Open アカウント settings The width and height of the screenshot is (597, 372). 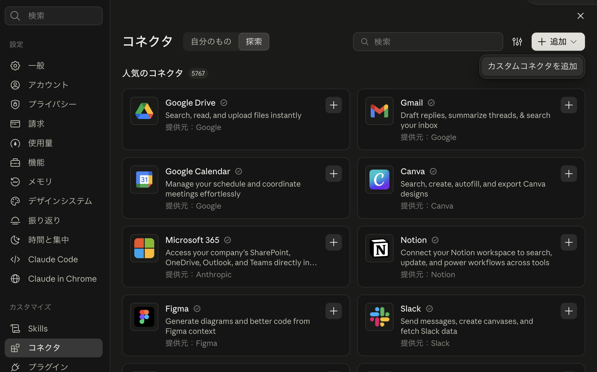point(54,85)
